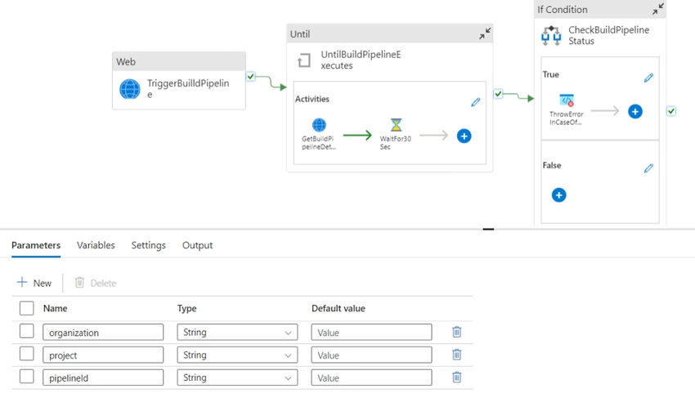This screenshot has width=695, height=393.
Task: Open the Type dropdown for the organization parameter
Action: 237,333
